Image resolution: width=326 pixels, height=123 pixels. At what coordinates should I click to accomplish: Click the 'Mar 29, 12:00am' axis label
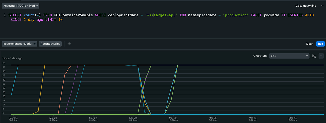tap(14, 119)
